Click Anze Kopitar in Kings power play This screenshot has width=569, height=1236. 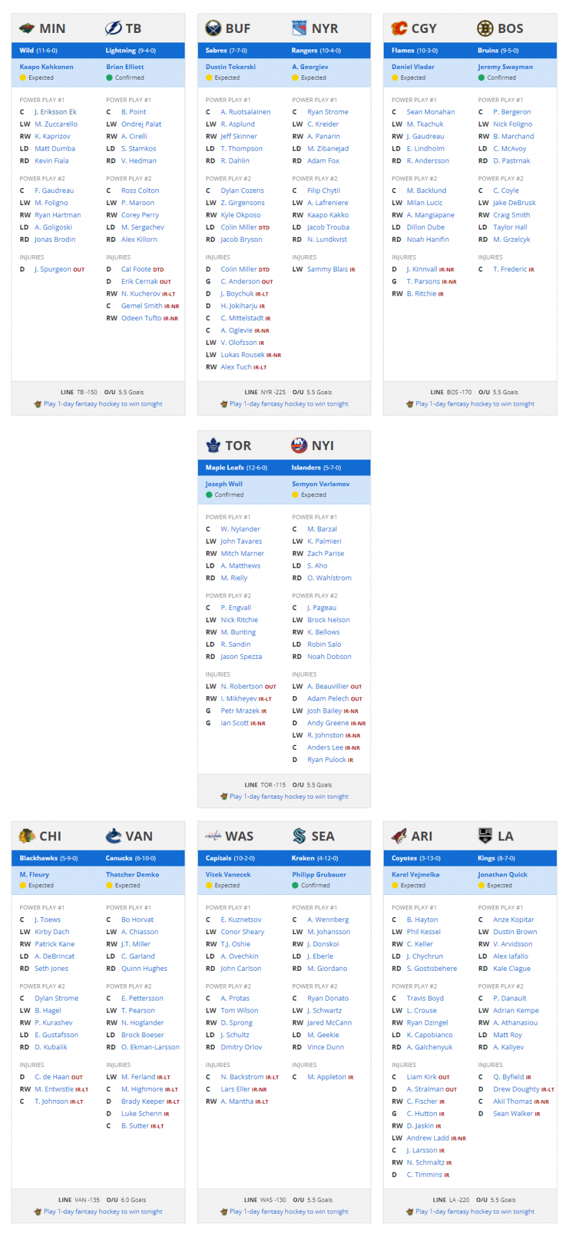pyautogui.click(x=513, y=920)
